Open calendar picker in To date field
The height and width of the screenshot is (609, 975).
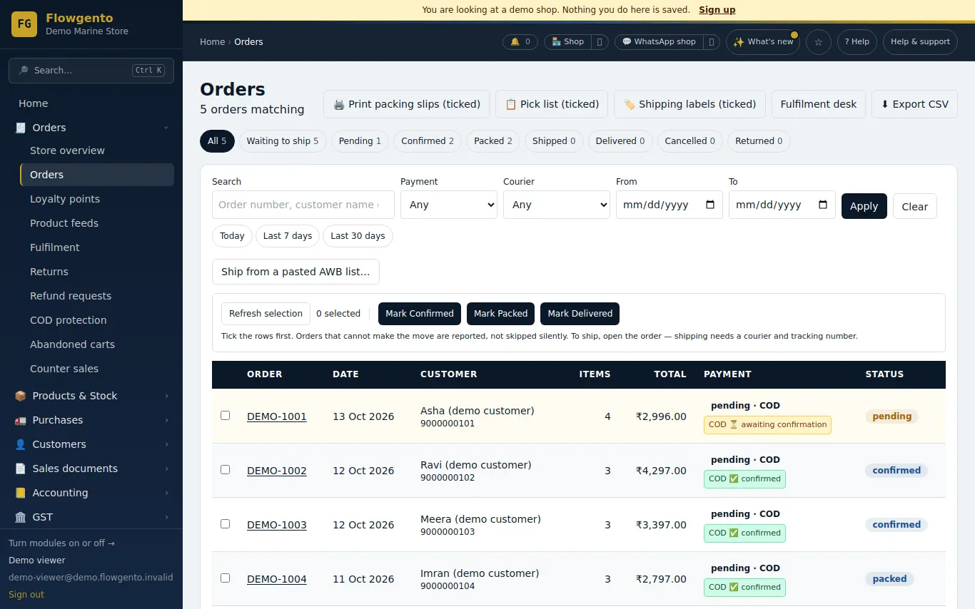tap(823, 205)
